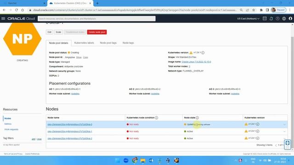
Task: Open Outlook from the taskbar
Action: [151, 160]
